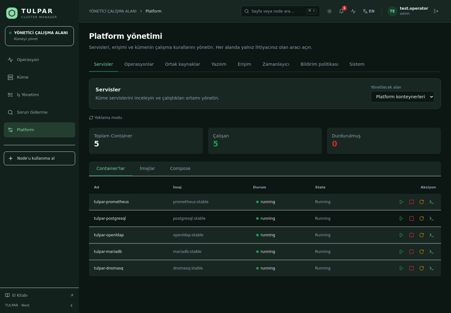Viewport: 451px width, 313px height.
Task: Restart the tulpar-mariadb container
Action: tap(422, 252)
